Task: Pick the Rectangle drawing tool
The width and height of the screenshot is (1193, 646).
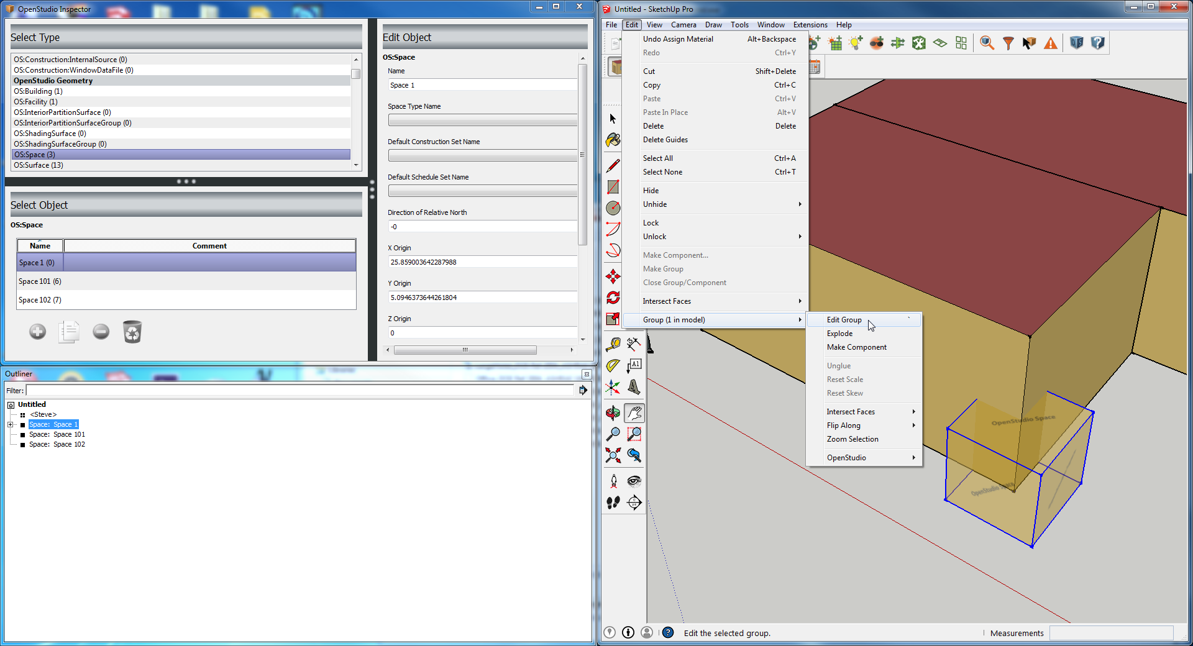Action: click(613, 187)
